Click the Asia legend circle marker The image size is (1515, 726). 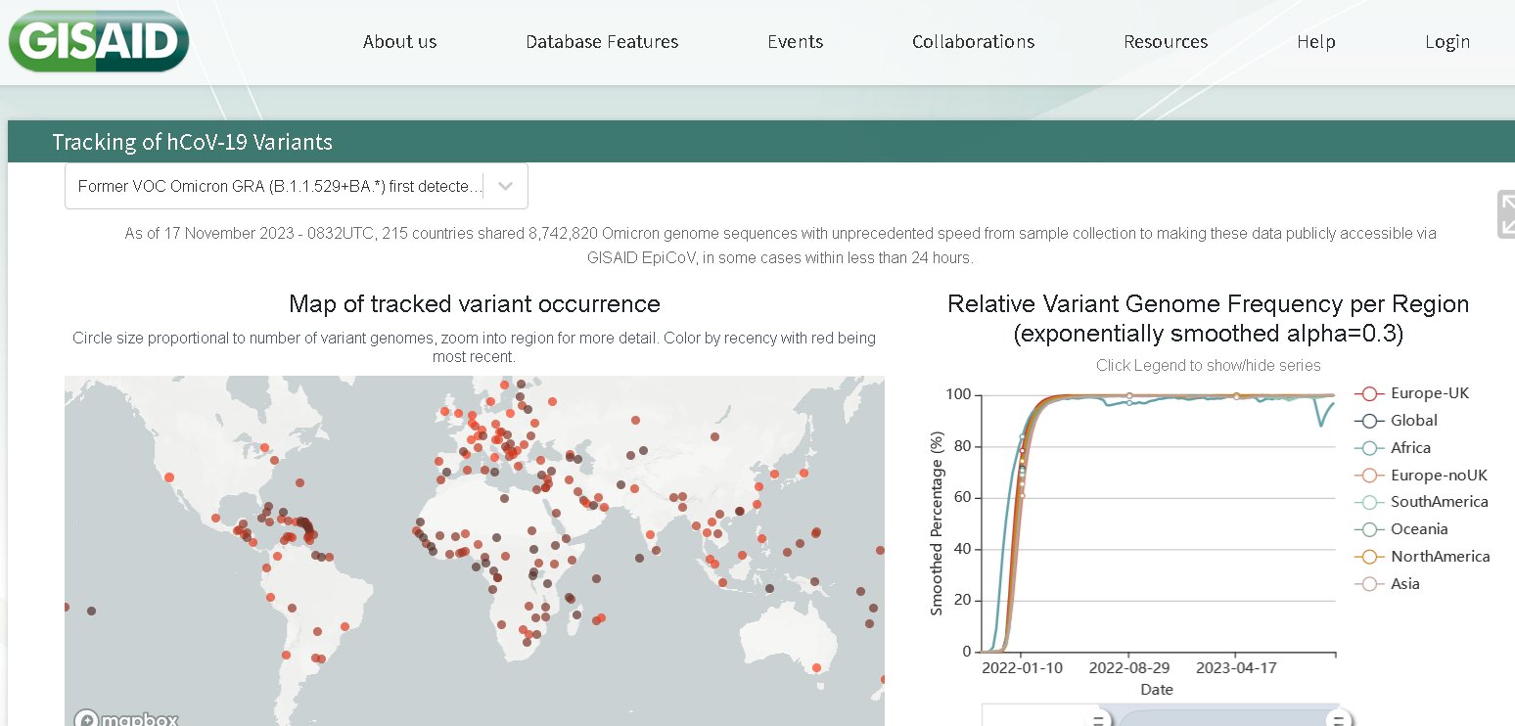[1369, 584]
